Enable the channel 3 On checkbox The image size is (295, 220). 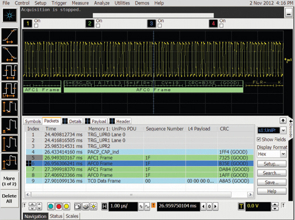[159, 26]
